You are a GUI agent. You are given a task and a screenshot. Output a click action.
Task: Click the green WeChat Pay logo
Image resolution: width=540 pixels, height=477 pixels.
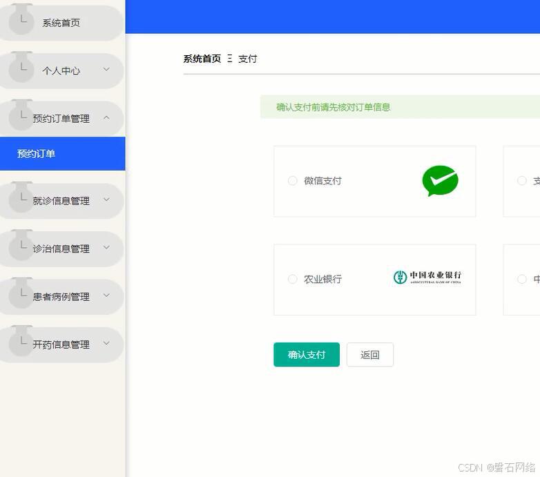point(440,181)
